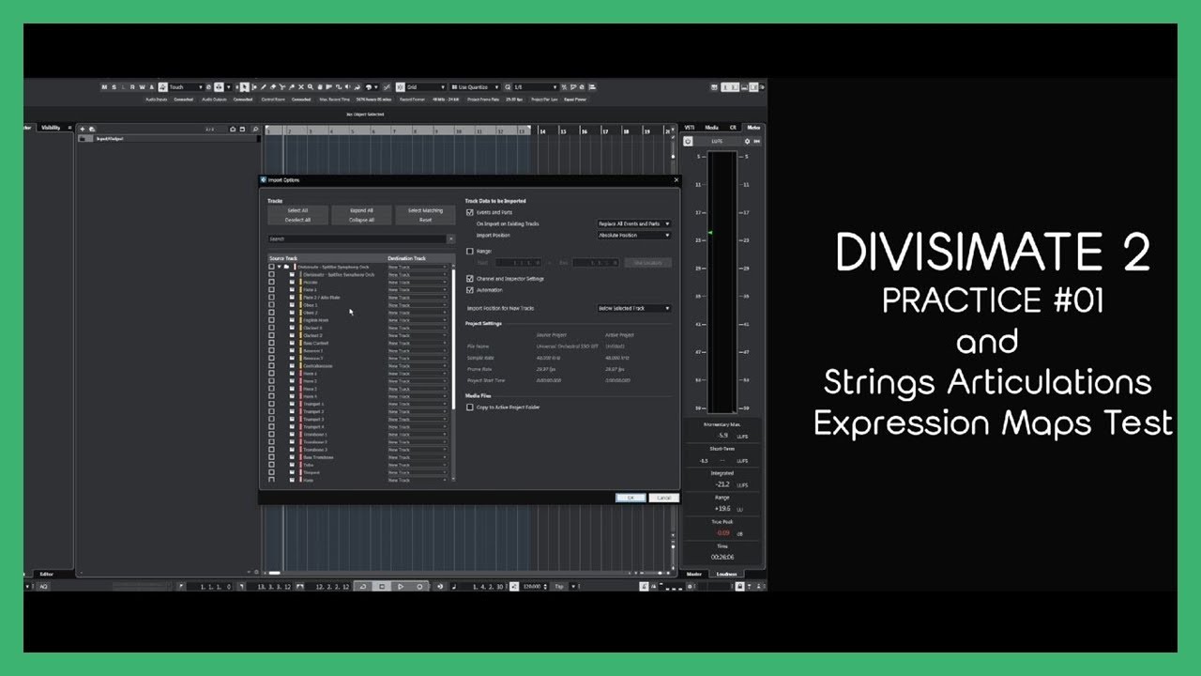Click folder icon of Divisimate folder row
This screenshot has height=676, width=1201.
click(287, 267)
